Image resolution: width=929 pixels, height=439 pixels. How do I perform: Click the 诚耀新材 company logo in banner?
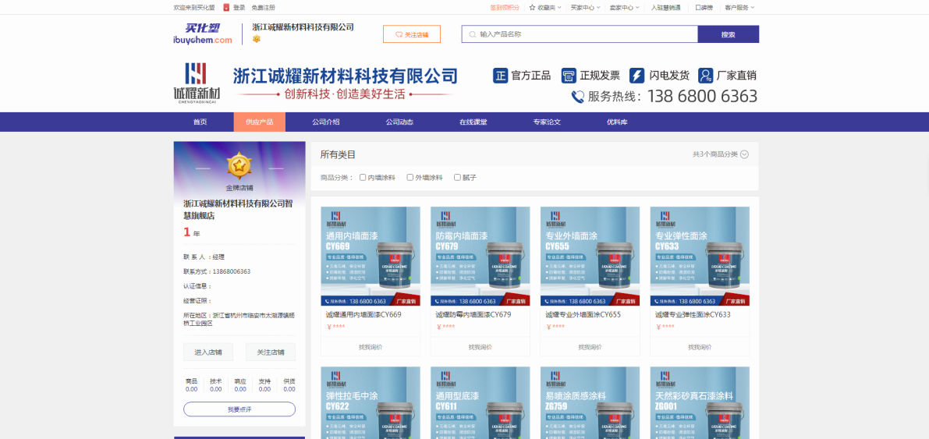click(196, 83)
